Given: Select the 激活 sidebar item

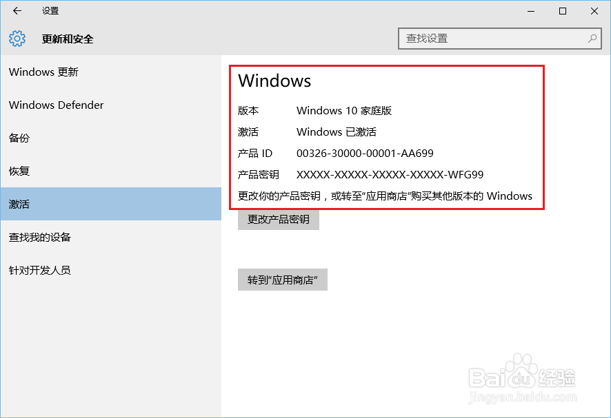Looking at the screenshot, I should click(x=110, y=204).
